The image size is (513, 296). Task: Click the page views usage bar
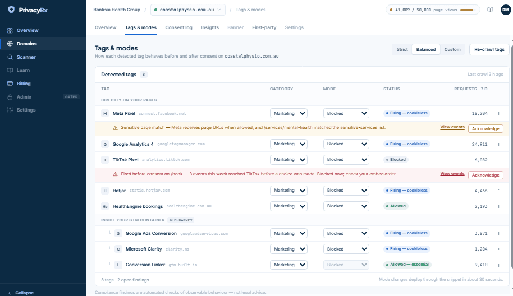pyautogui.click(x=468, y=10)
